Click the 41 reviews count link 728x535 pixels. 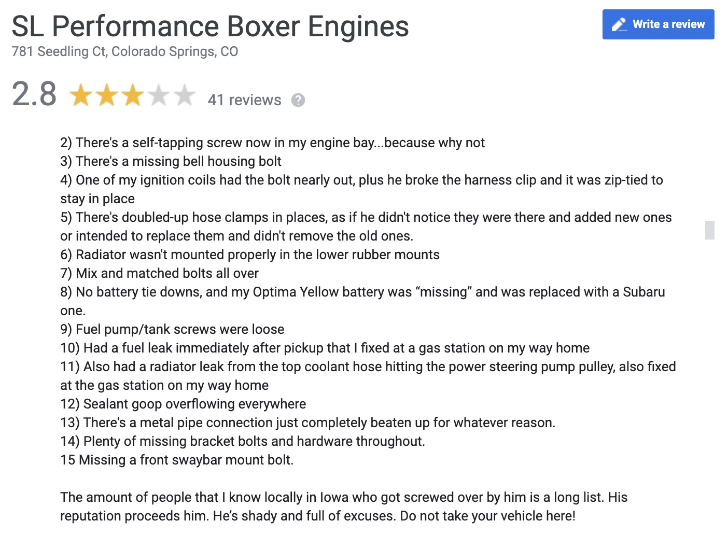click(244, 100)
